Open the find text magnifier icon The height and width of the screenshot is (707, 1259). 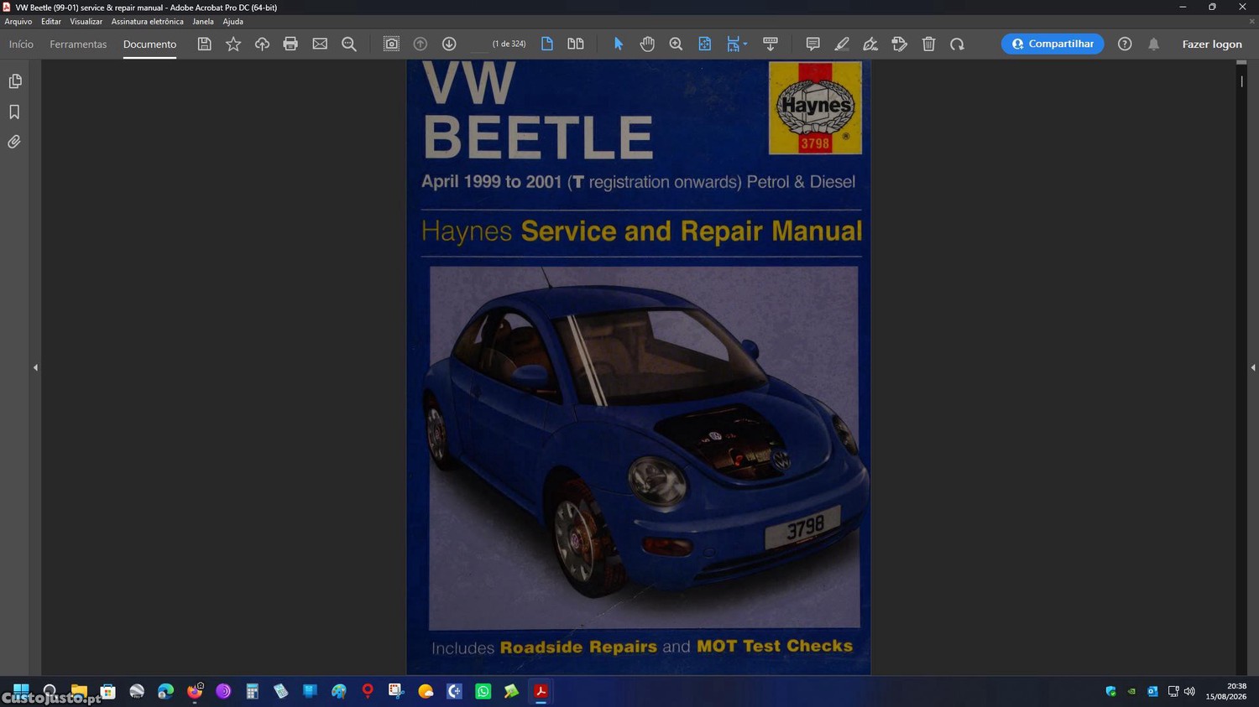pyautogui.click(x=349, y=44)
